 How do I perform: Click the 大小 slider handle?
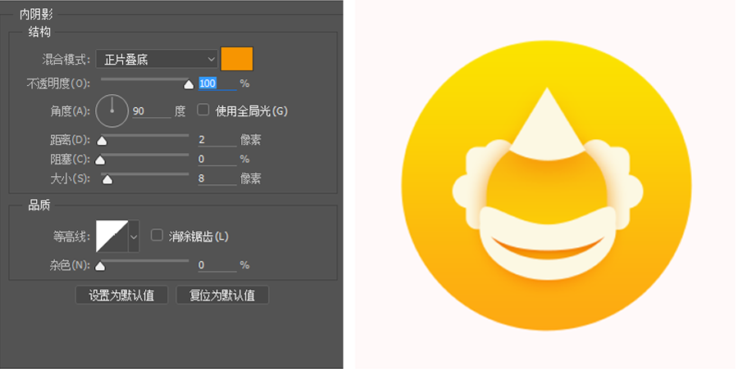(x=107, y=179)
